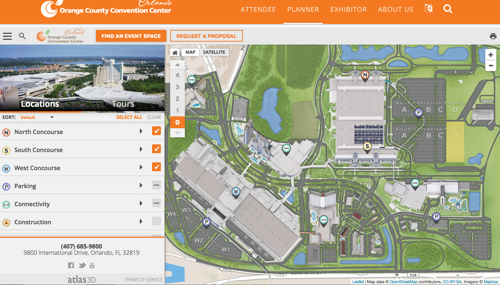Select floor 1 in level selector
This screenshot has height=285, width=500.
(x=177, y=110)
